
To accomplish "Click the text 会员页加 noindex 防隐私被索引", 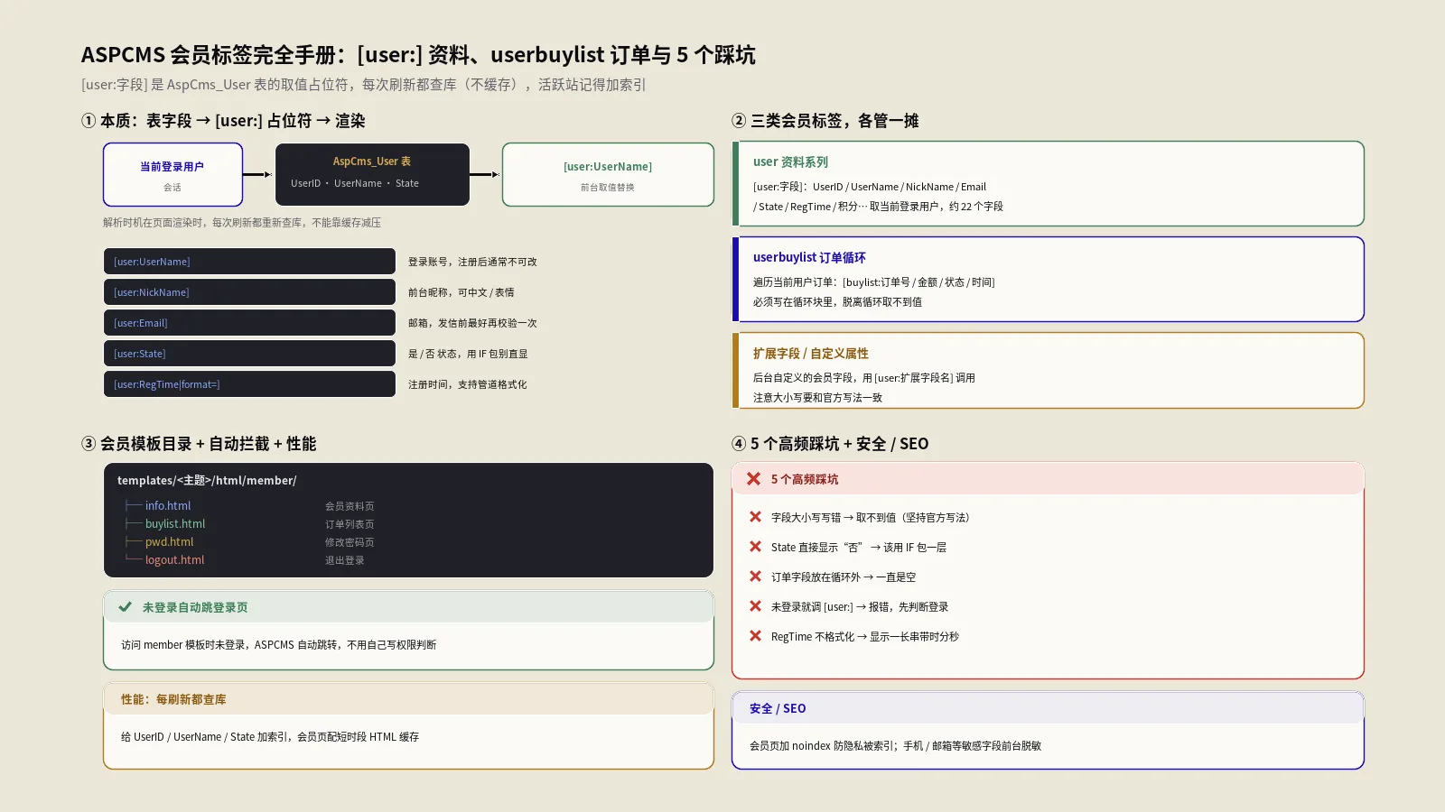I will (x=895, y=746).
